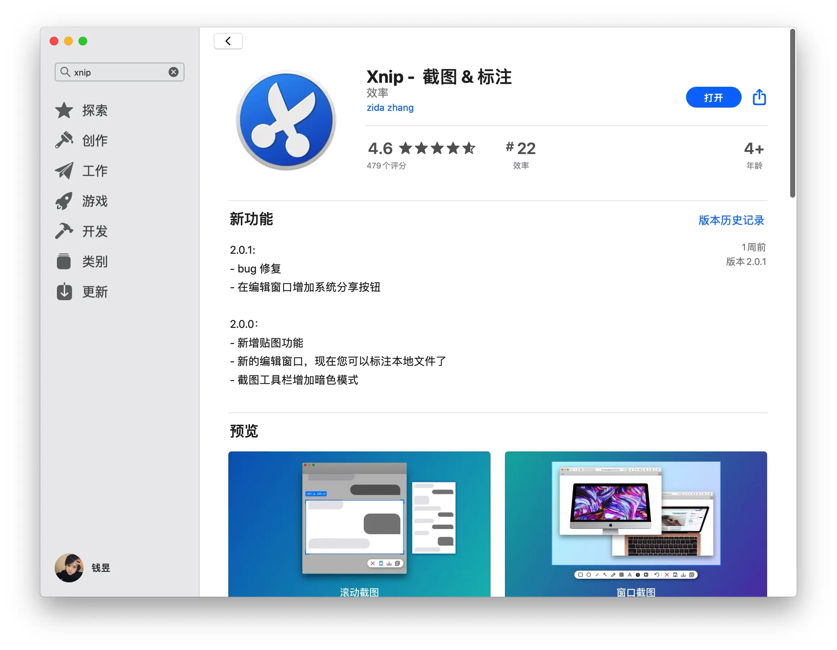Click the vertical scrollbar thumb
The image size is (837, 650).
coord(793,113)
